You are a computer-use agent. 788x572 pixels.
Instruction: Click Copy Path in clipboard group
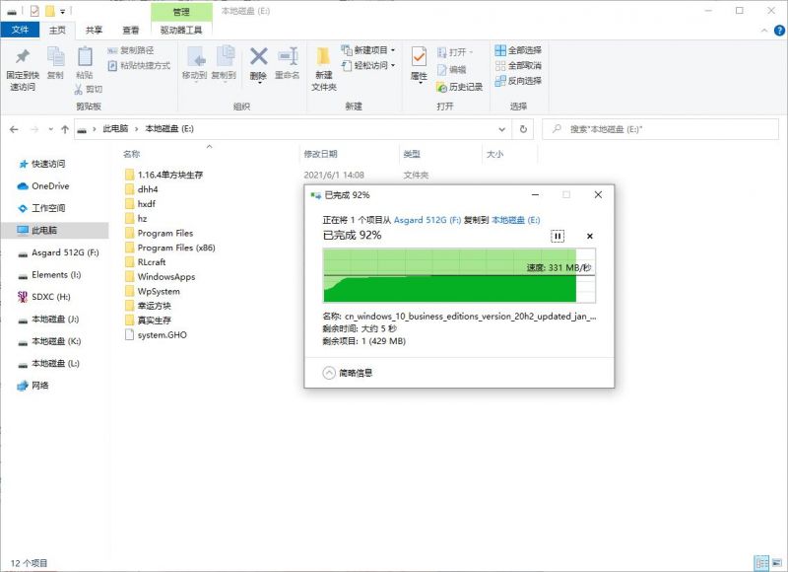131,50
